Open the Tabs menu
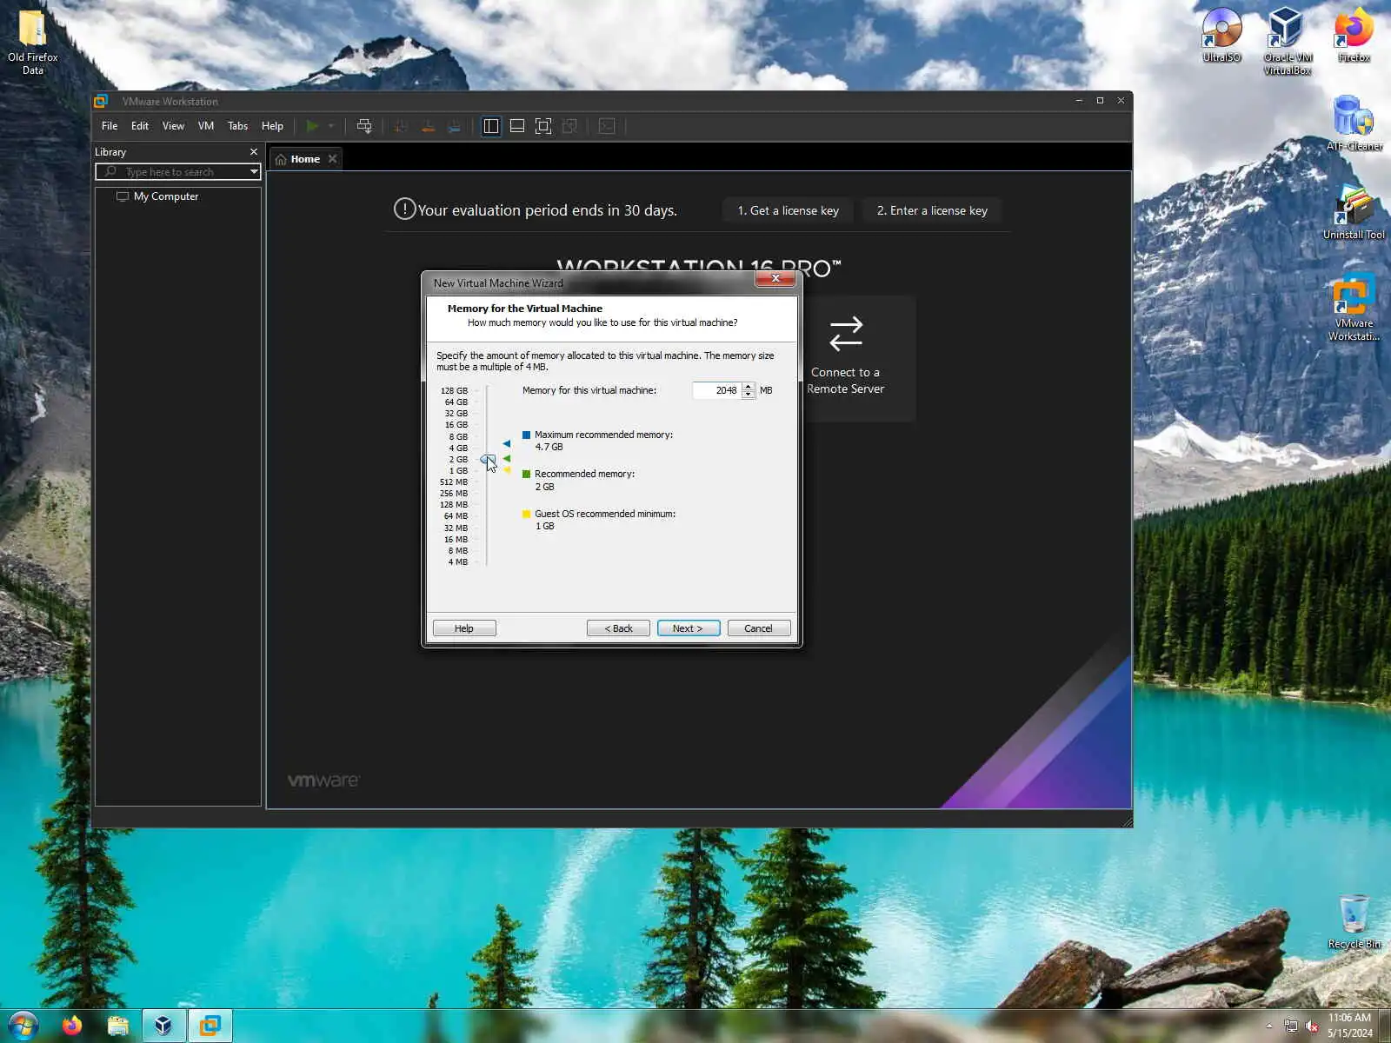 238,126
